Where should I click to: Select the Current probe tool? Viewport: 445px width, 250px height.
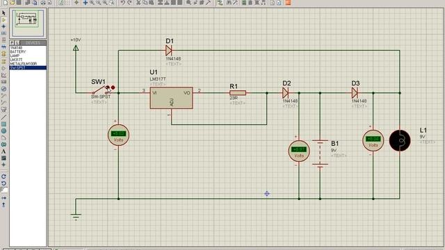click(x=3, y=102)
